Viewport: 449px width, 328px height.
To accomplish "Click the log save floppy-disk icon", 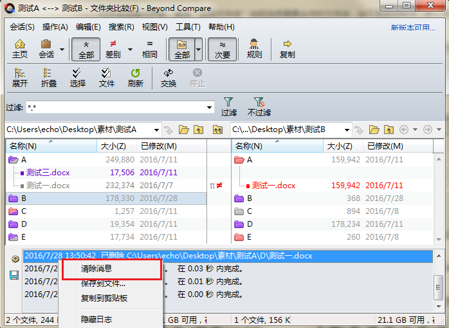I will pyautogui.click(x=14, y=275).
